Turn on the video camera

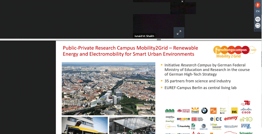[257, 11]
